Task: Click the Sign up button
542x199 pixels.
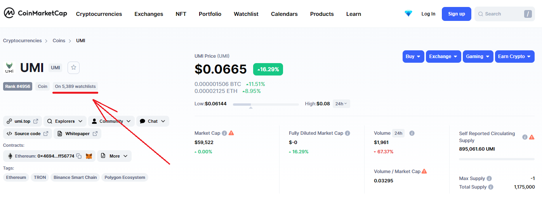Action: 457,14
